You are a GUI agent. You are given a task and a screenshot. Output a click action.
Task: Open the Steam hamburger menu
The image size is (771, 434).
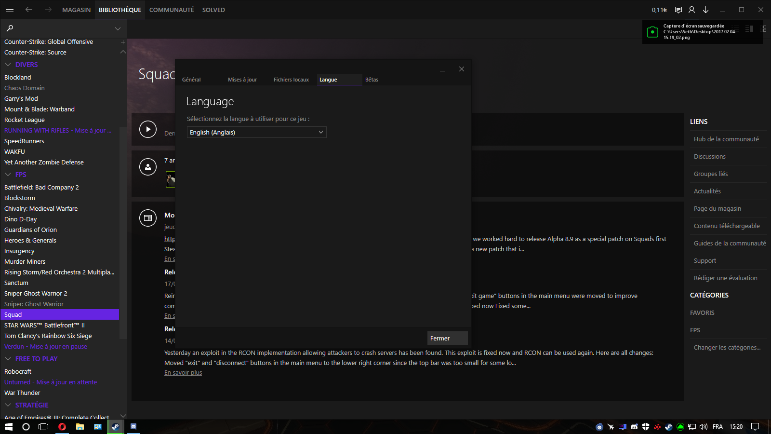(x=10, y=10)
